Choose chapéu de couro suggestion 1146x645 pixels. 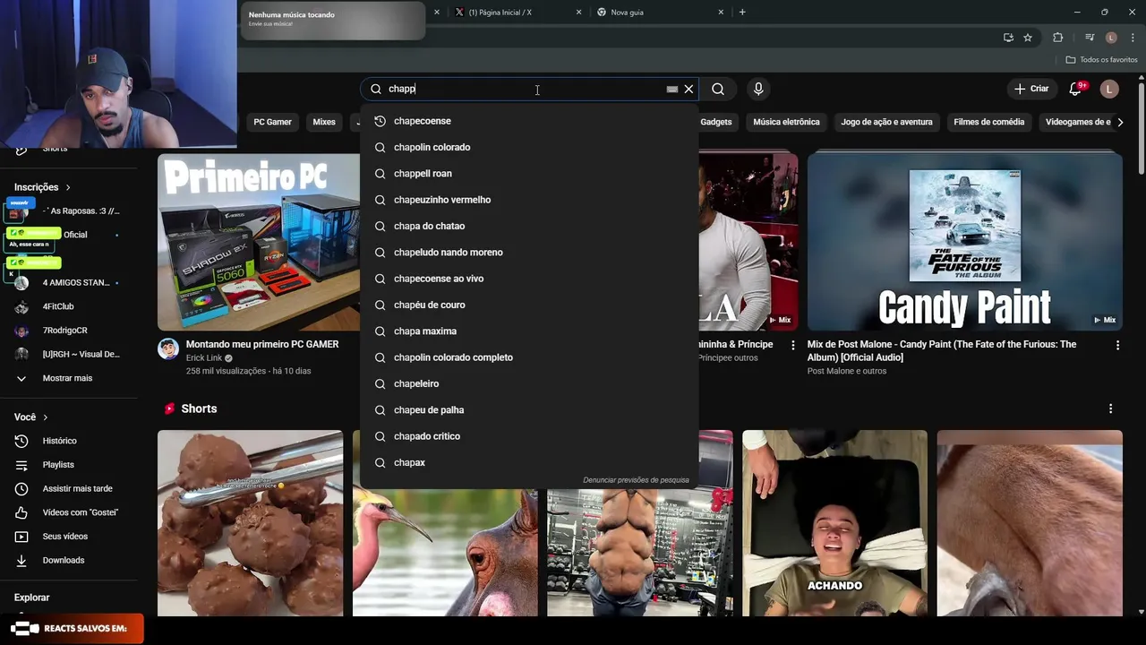[529, 305]
